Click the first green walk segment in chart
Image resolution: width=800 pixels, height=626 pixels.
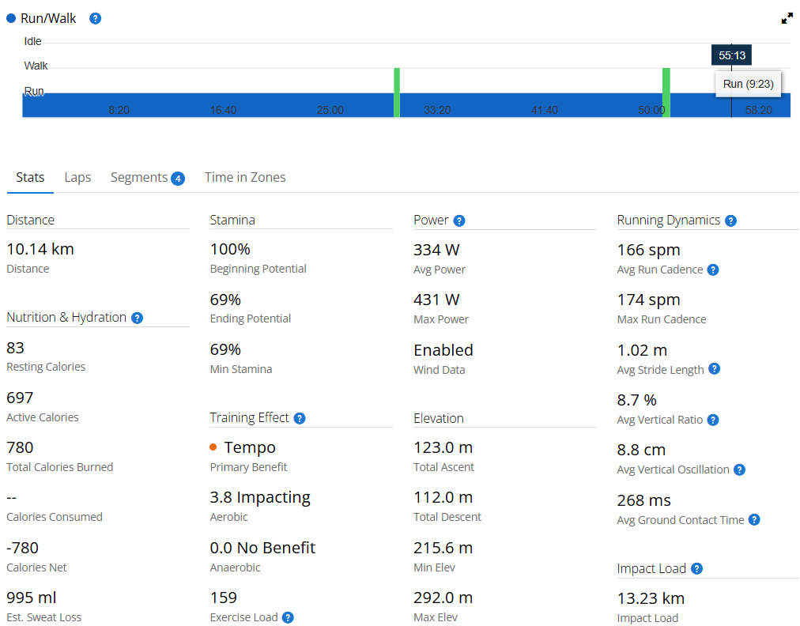pos(397,92)
